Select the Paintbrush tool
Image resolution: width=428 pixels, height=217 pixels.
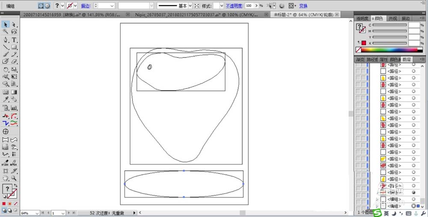pyautogui.click(x=6, y=54)
